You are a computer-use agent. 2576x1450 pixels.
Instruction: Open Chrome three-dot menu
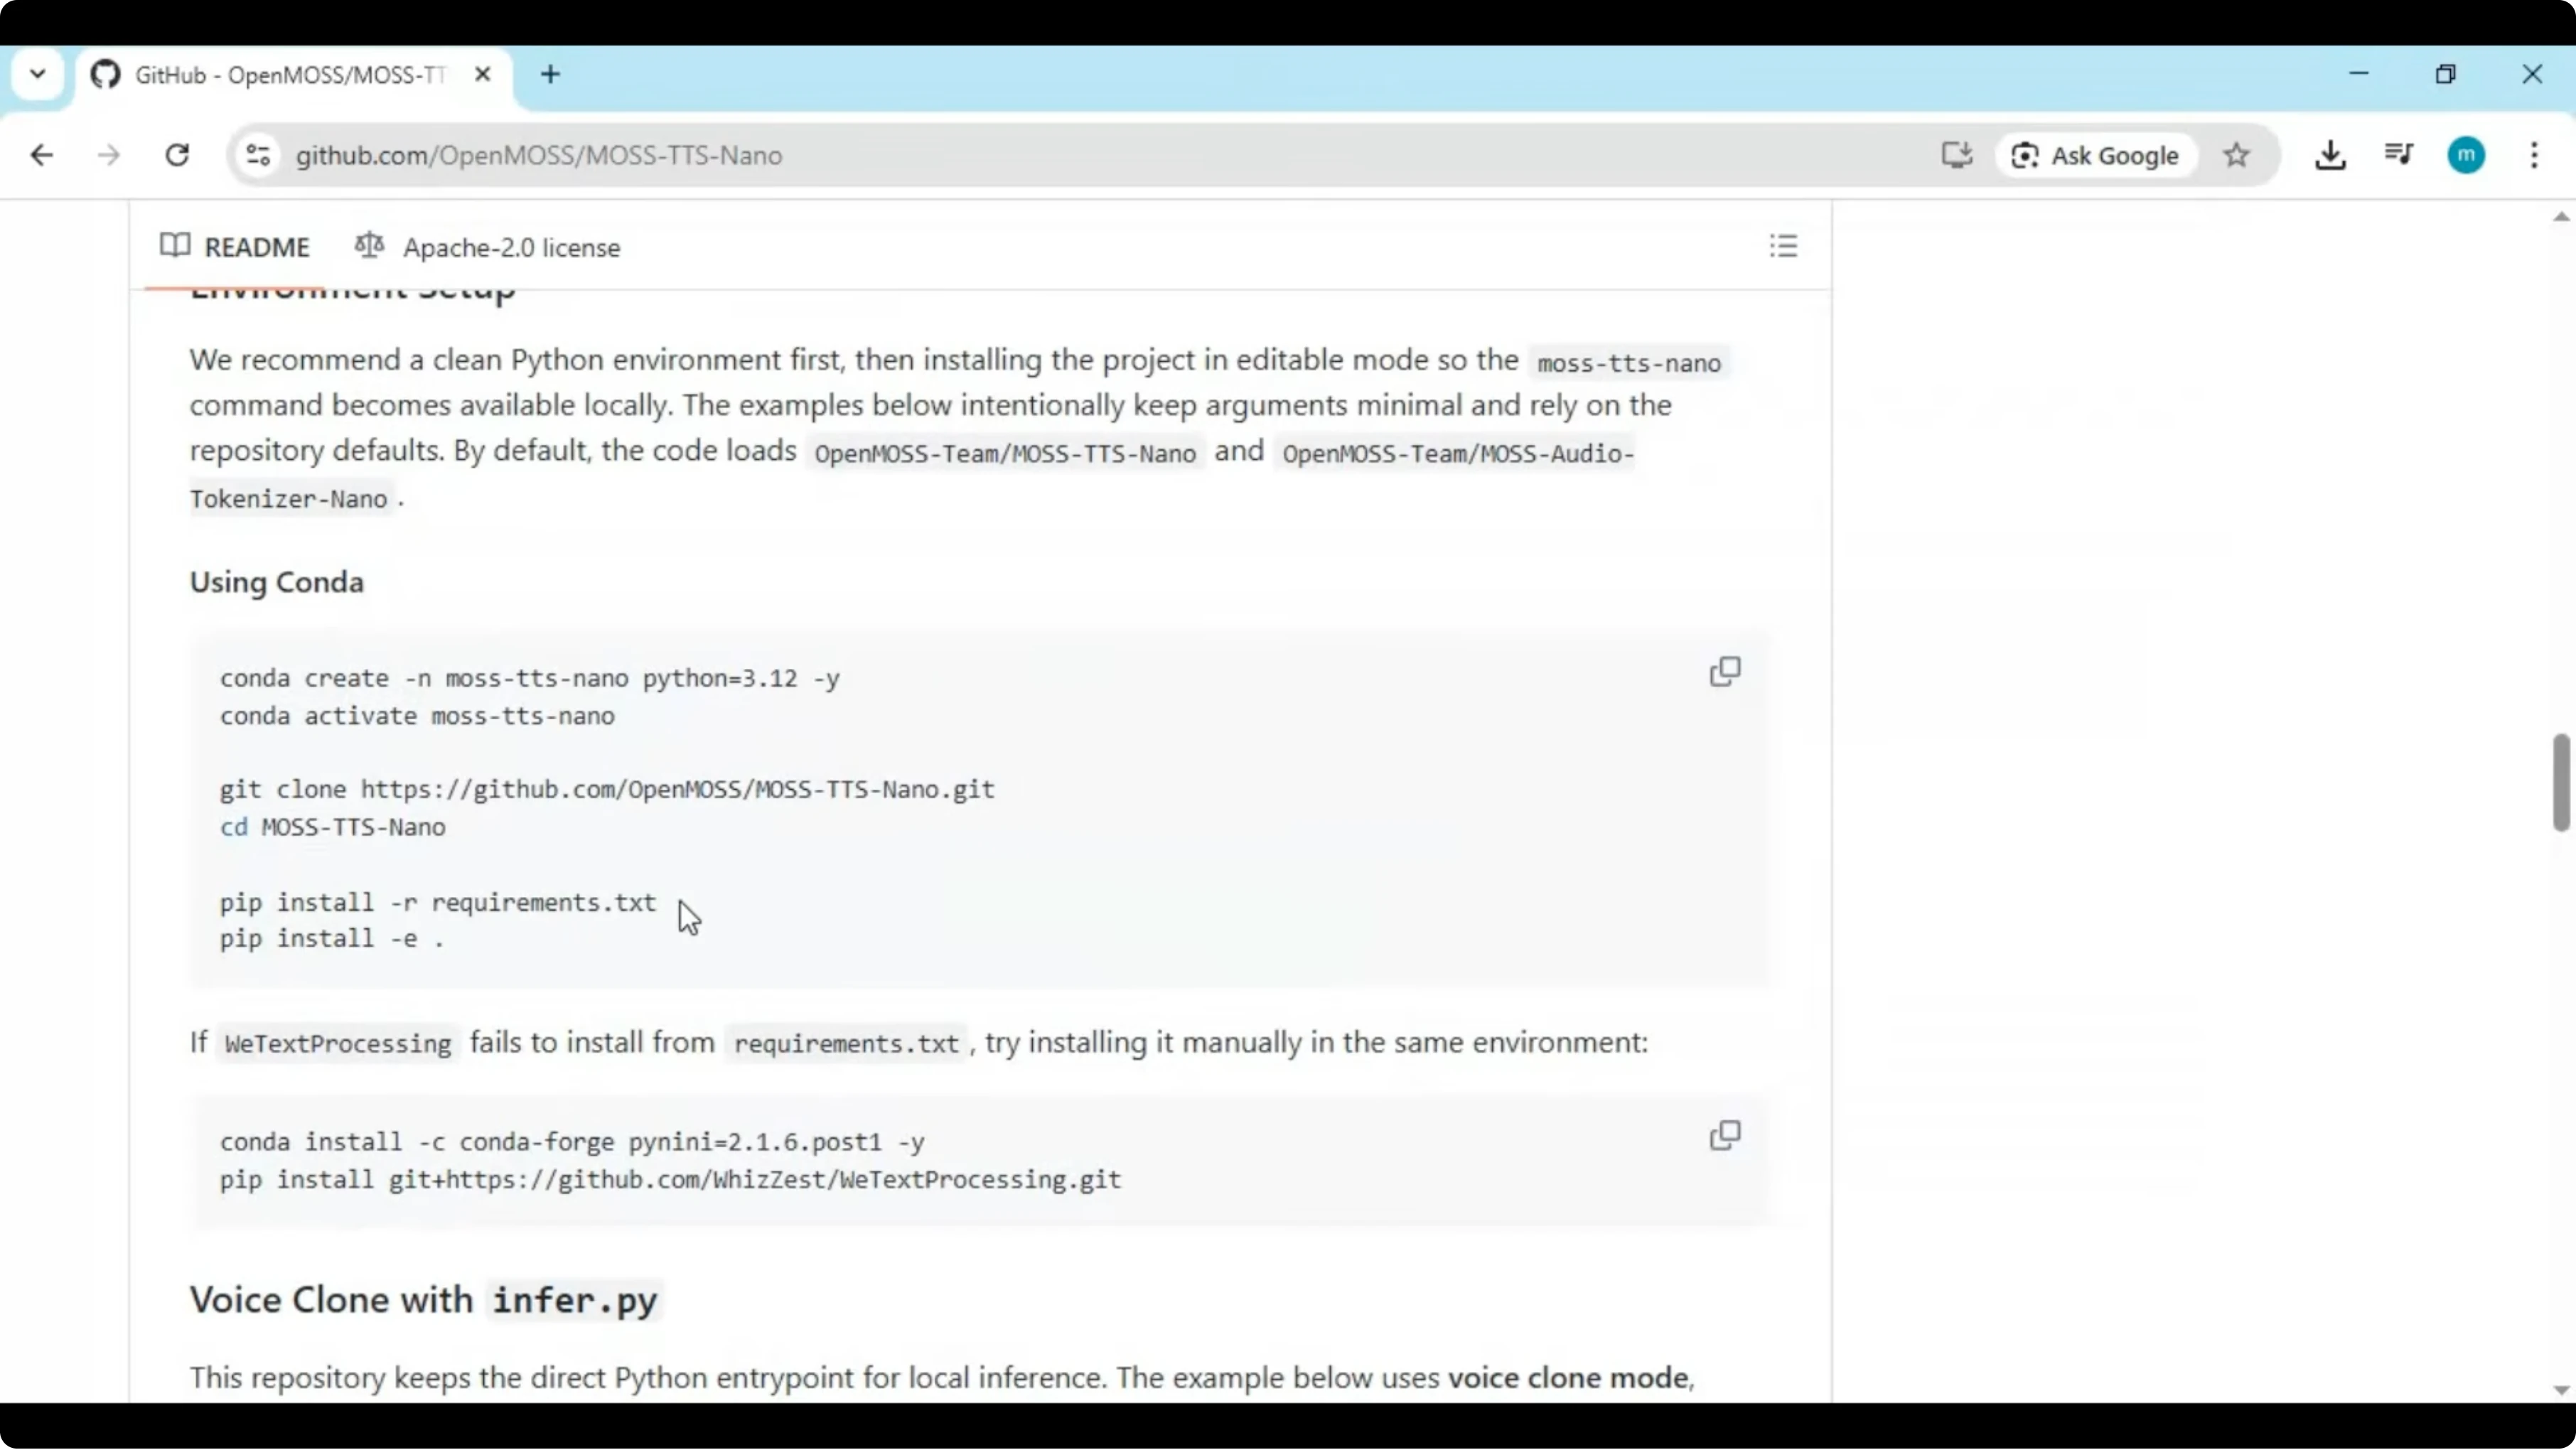pyautogui.click(x=2533, y=155)
